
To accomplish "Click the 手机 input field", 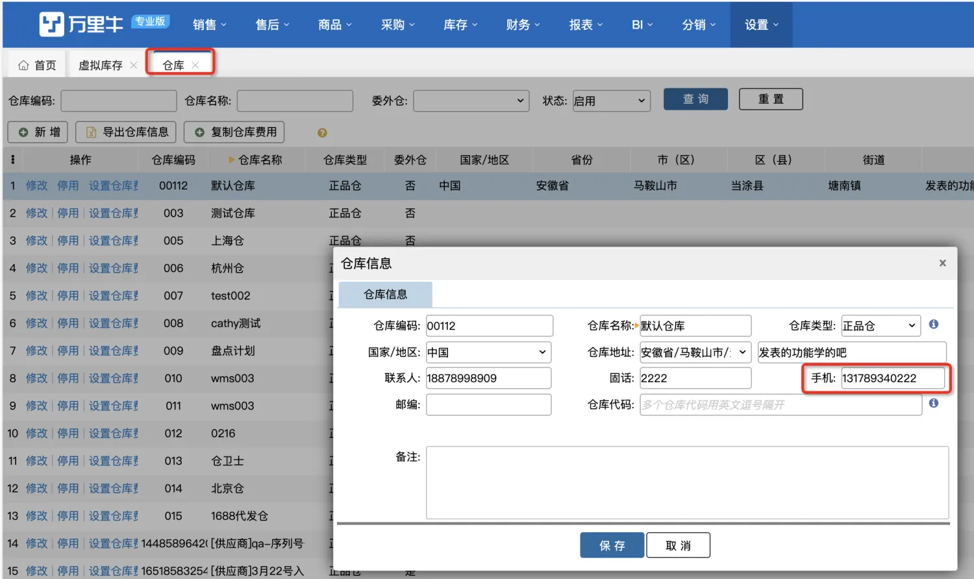I will click(x=893, y=378).
